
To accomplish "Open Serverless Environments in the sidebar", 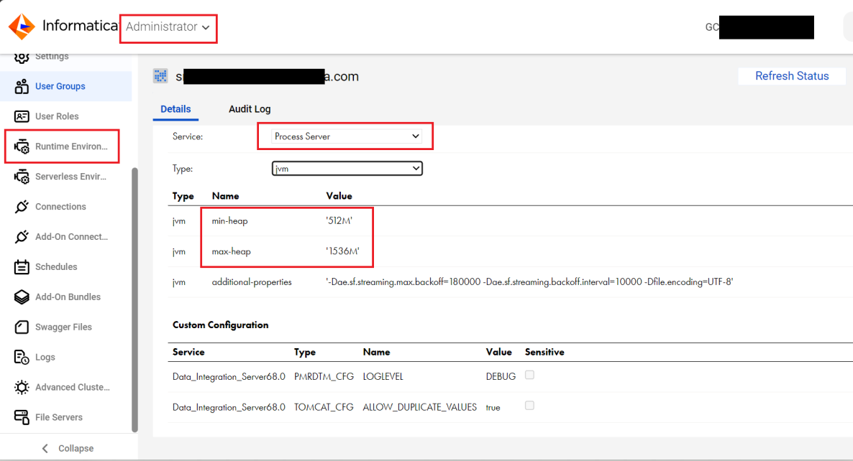I will [x=66, y=177].
